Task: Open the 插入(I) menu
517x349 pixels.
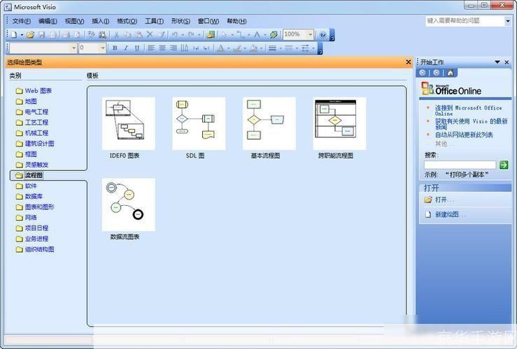Action: pos(101,21)
